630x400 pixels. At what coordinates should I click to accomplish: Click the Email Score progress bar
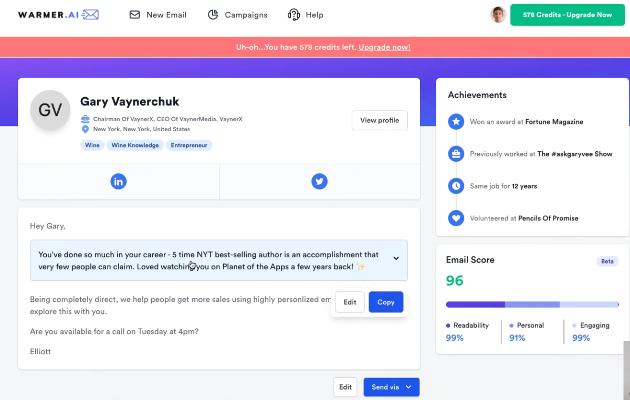click(x=532, y=304)
